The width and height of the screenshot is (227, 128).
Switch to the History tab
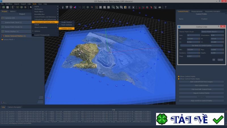(x=12, y=11)
